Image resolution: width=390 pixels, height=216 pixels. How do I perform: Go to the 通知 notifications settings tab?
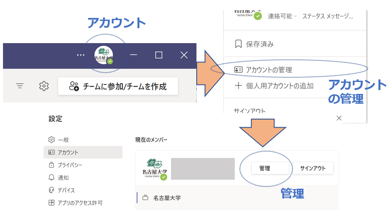click(x=62, y=178)
